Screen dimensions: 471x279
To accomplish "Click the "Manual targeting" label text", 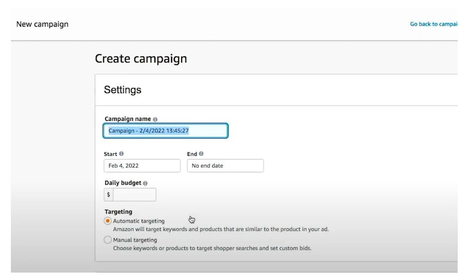I will tap(135, 240).
